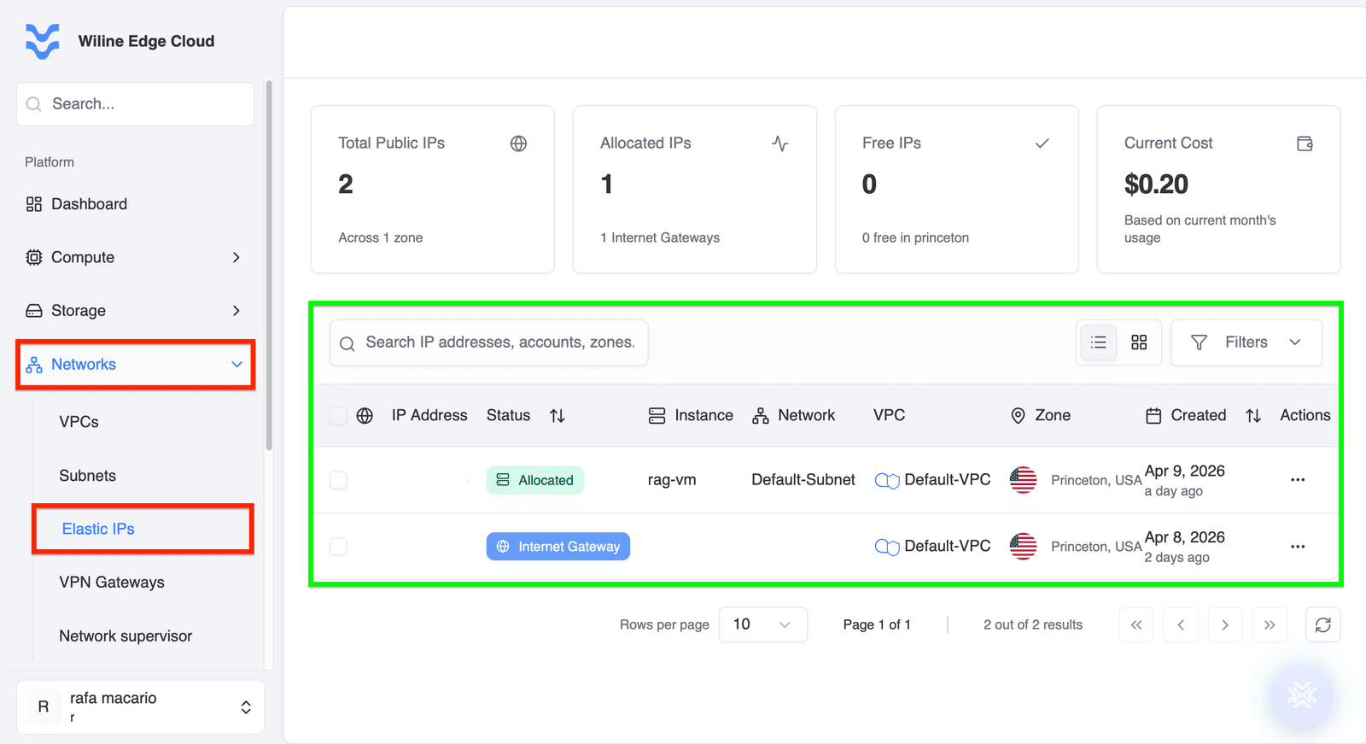Image resolution: width=1366 pixels, height=744 pixels.
Task: Expand the Storage section
Action: 135,311
